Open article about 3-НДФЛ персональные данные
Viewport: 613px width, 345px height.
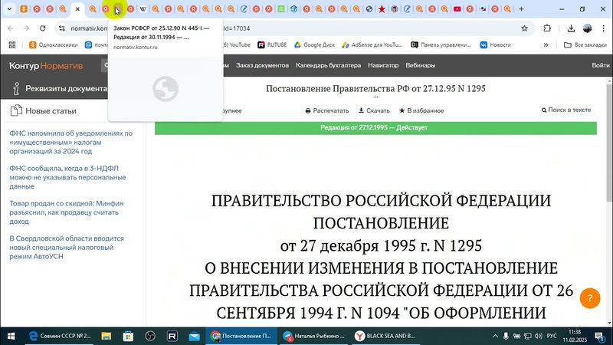[67, 177]
